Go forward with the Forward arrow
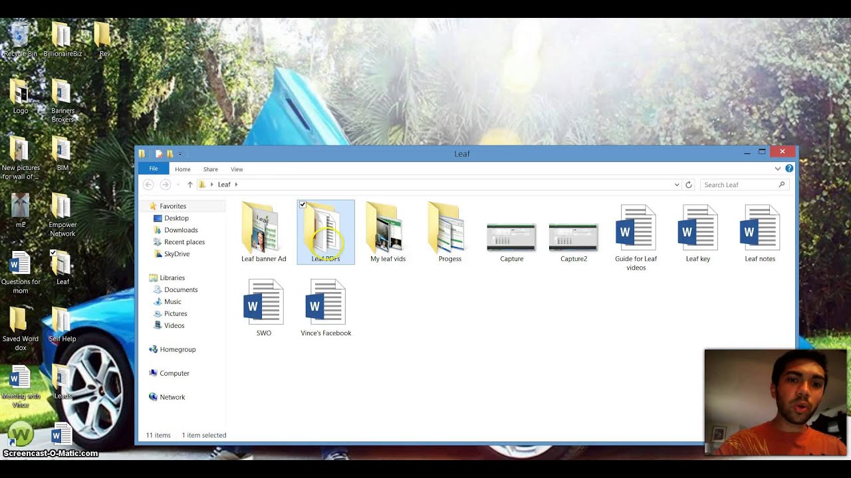Viewport: 851px width, 478px height. pos(166,185)
